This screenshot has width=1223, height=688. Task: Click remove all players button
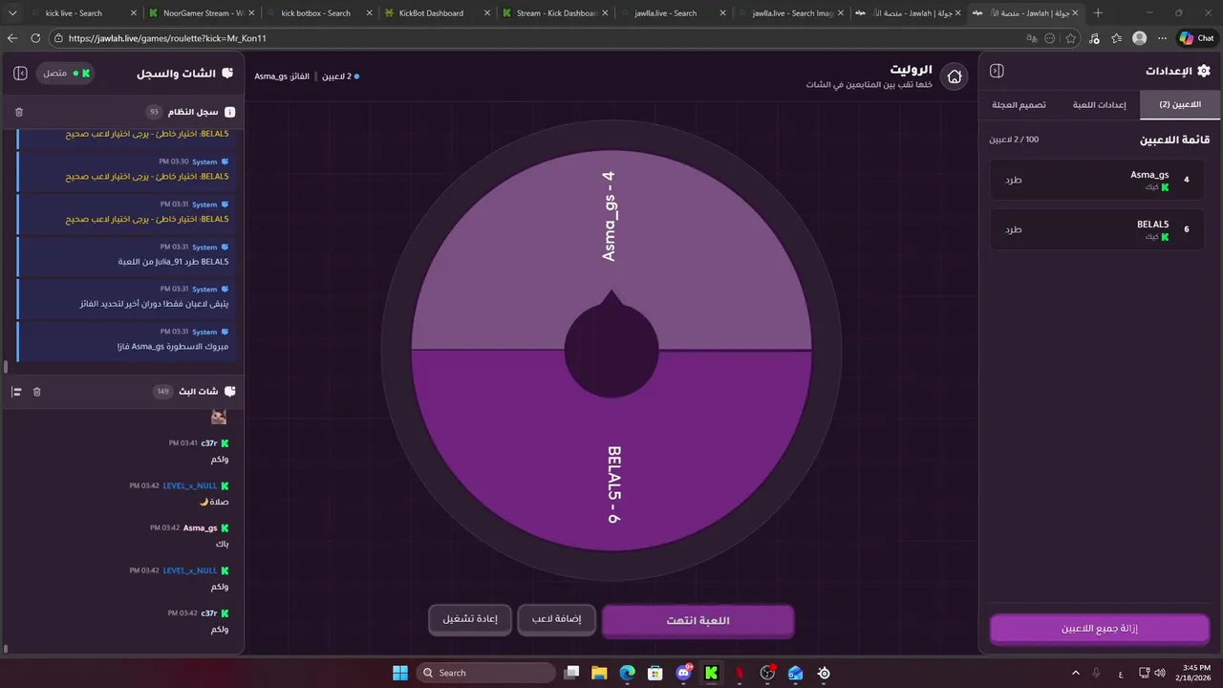(x=1100, y=629)
